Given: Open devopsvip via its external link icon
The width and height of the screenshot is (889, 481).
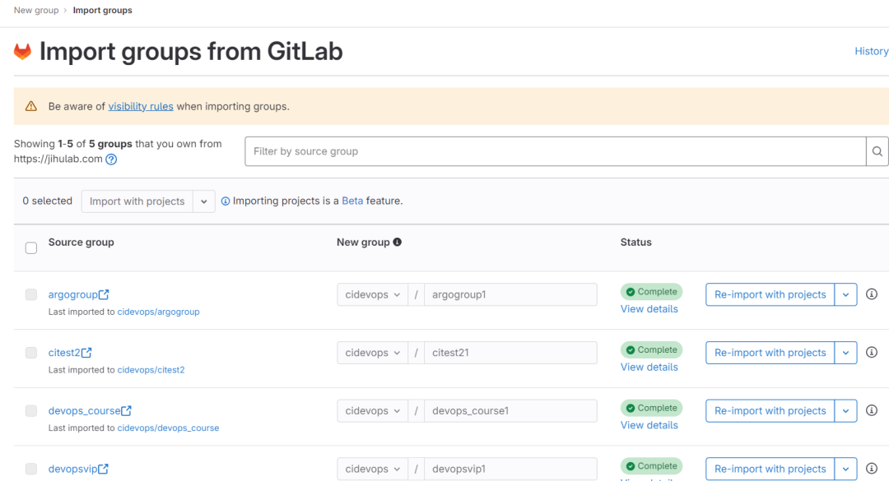Looking at the screenshot, I should (102, 468).
